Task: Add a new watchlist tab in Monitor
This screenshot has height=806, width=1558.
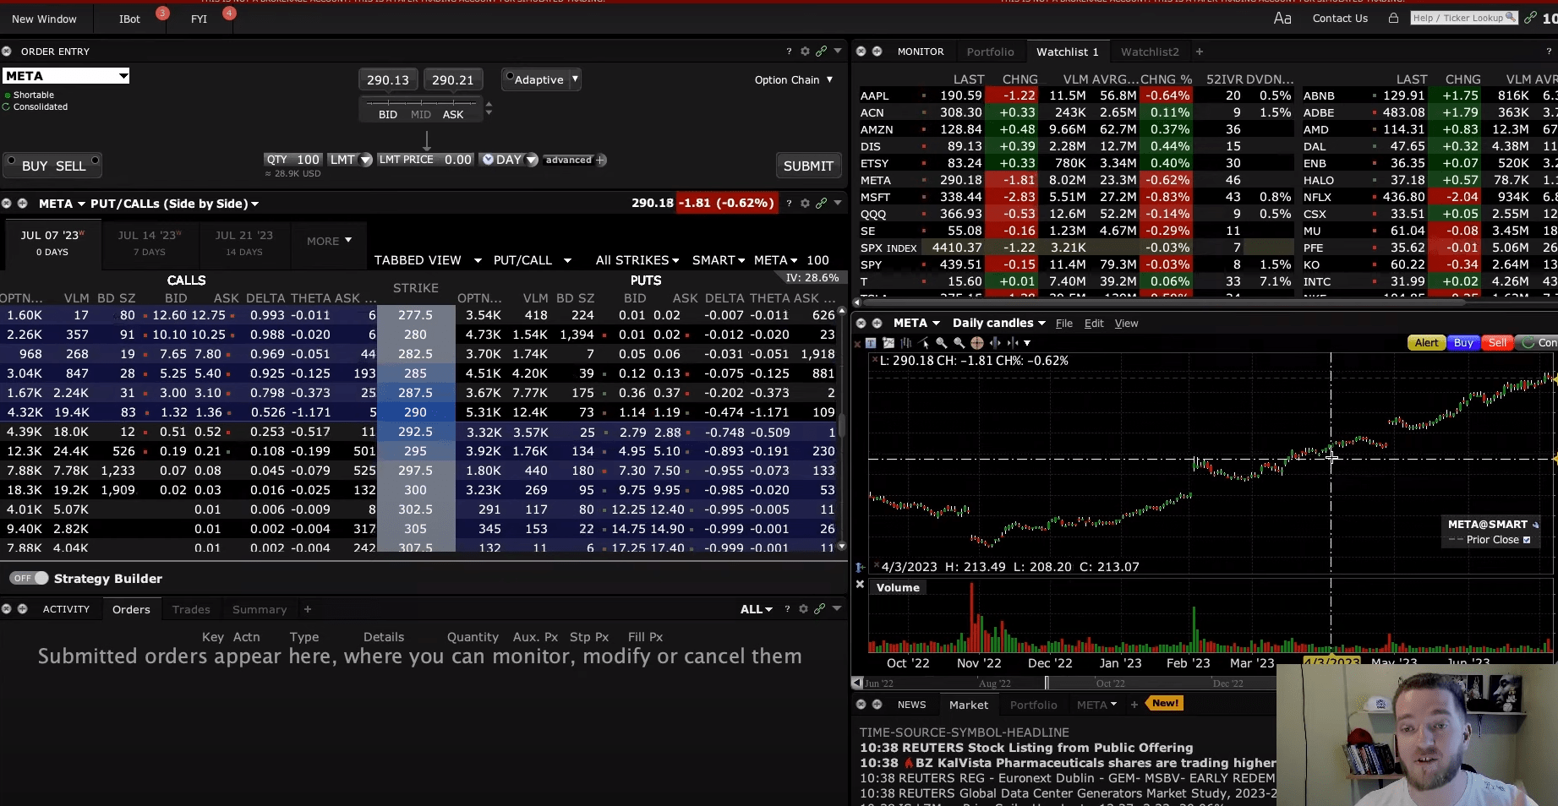Action: click(x=1199, y=52)
